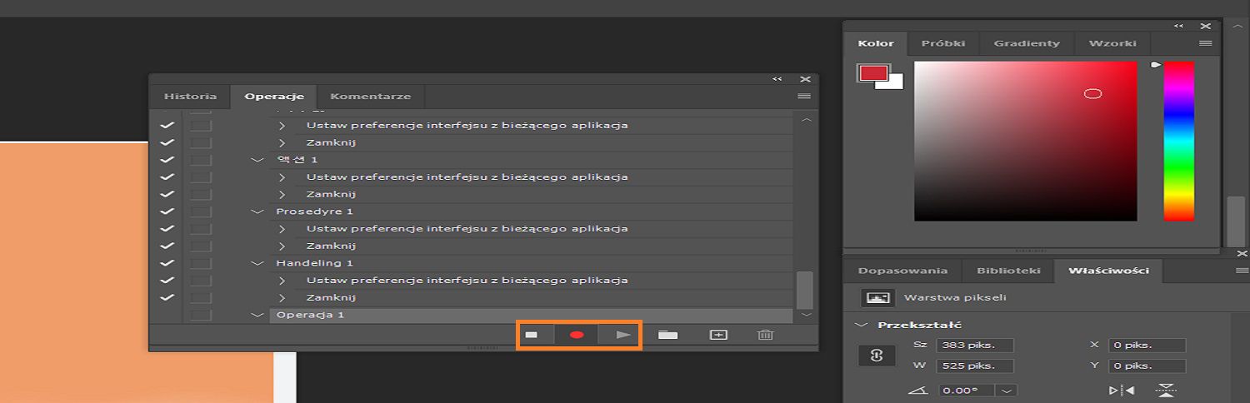
Task: Open the Właściwości panel options menu
Action: [x=1242, y=271]
